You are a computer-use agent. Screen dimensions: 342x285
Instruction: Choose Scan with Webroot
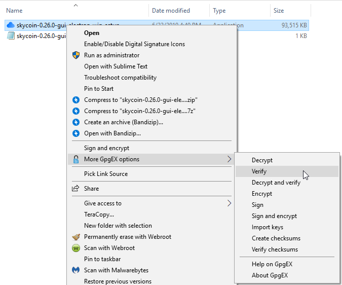pyautogui.click(x=152, y=248)
